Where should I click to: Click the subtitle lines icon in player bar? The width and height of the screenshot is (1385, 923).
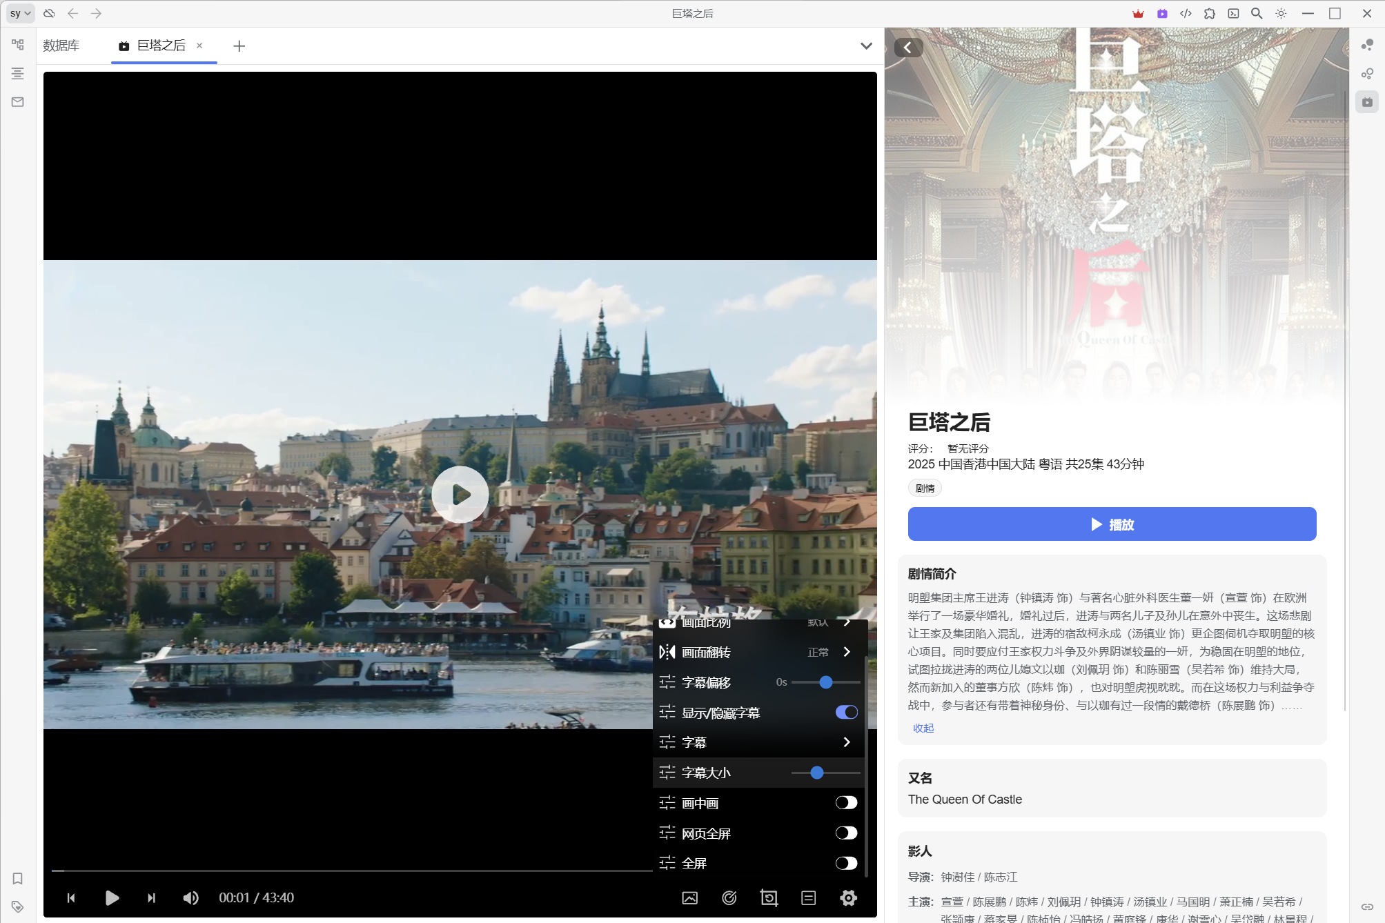click(x=808, y=897)
